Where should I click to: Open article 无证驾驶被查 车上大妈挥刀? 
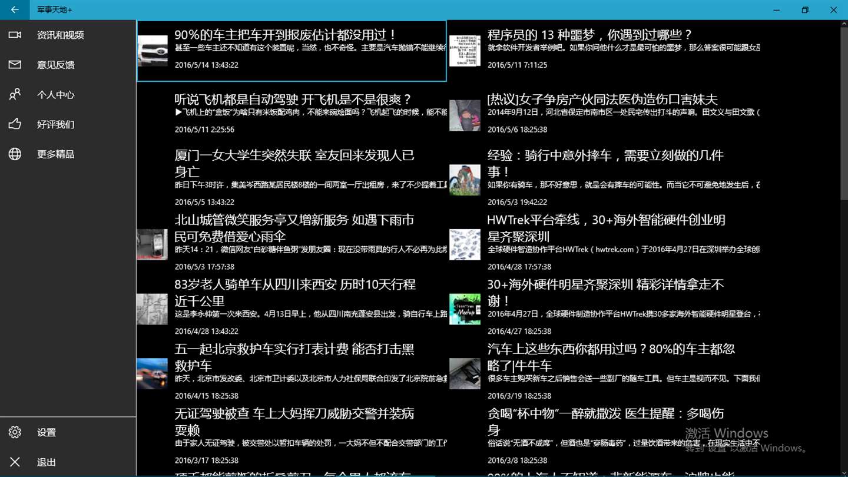[x=291, y=438]
